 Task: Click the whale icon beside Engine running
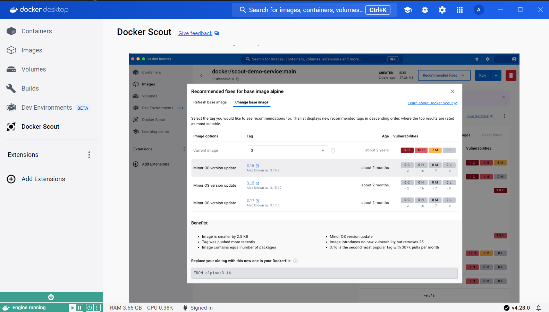point(6,308)
